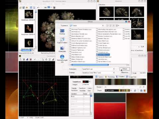The height and width of the screenshot is (119, 159).
Task: Select the red flame thumbnail in main list
Action: (x=29, y=28)
